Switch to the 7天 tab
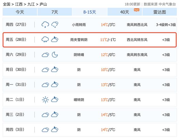This screenshot has height=139, width=179. pyautogui.click(x=55, y=12)
